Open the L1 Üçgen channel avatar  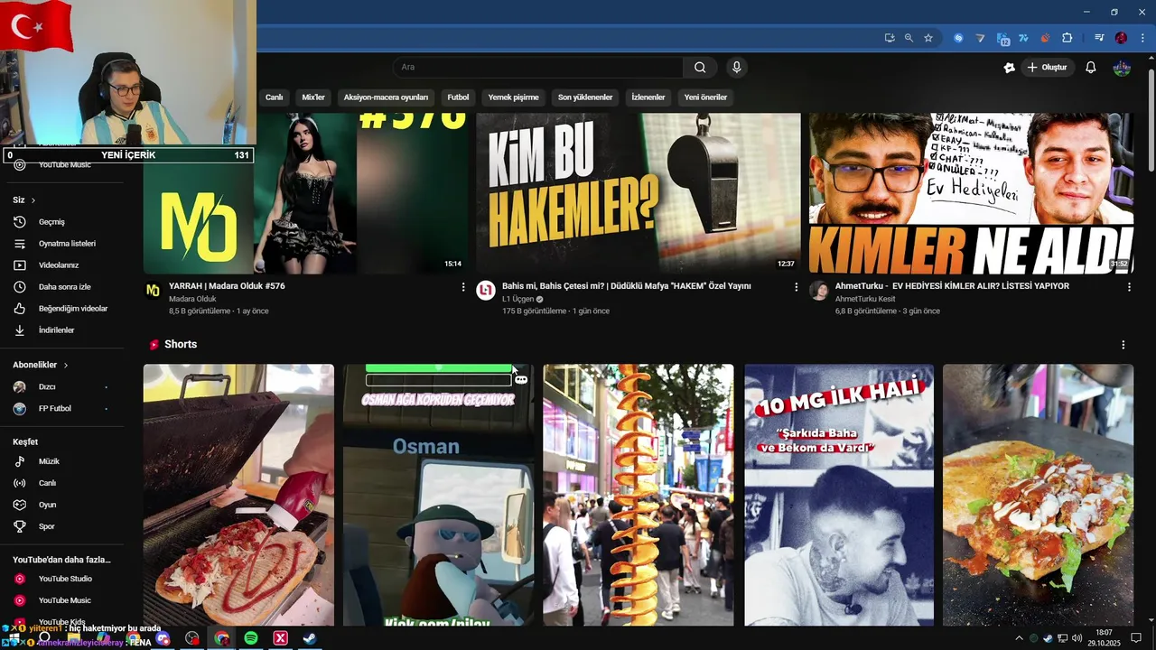pyautogui.click(x=486, y=290)
